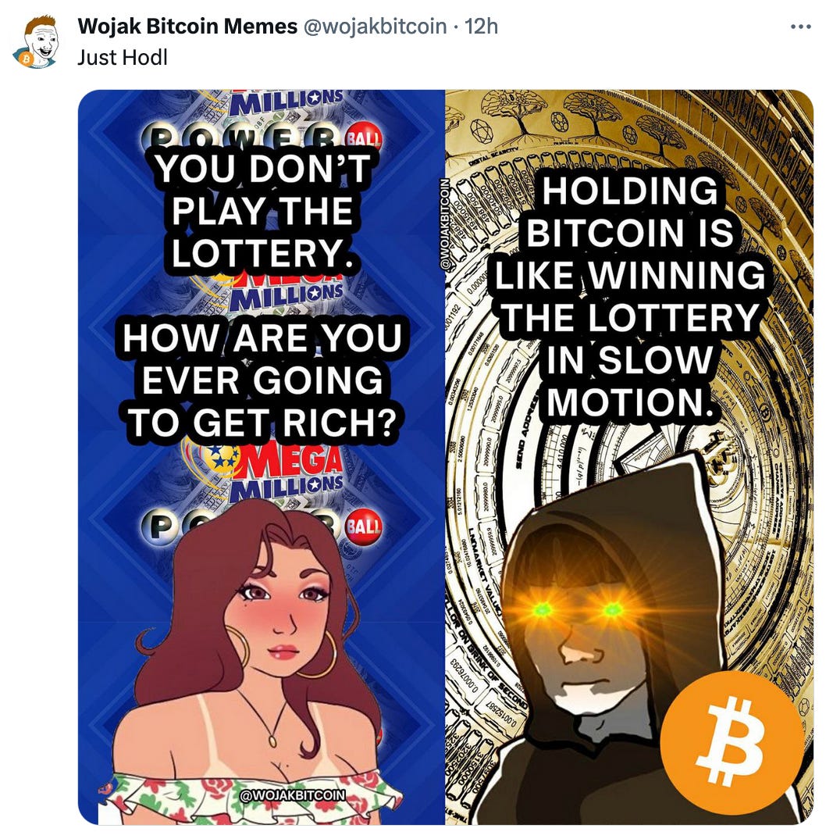This screenshot has width=833, height=839.
Task: Click the red Powerball 'BALL' logo at top
Action: [364, 137]
